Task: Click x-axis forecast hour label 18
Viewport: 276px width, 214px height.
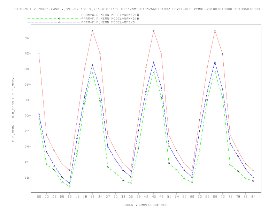Action: point(85,197)
